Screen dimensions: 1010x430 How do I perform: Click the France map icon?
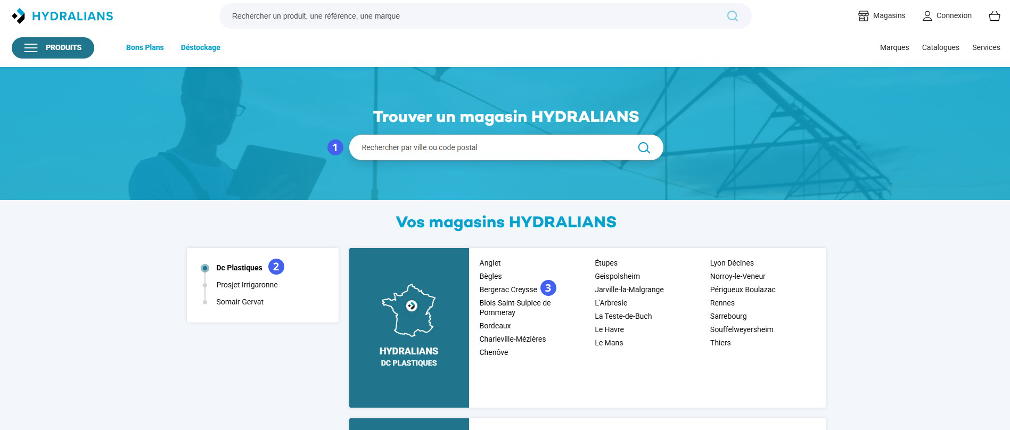409,310
